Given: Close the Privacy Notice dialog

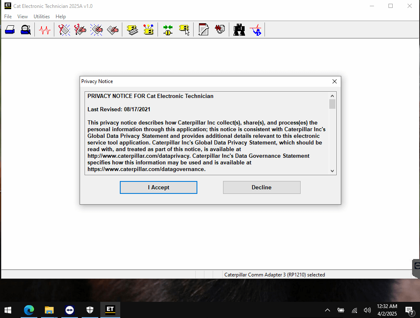Looking at the screenshot, I should (x=334, y=81).
